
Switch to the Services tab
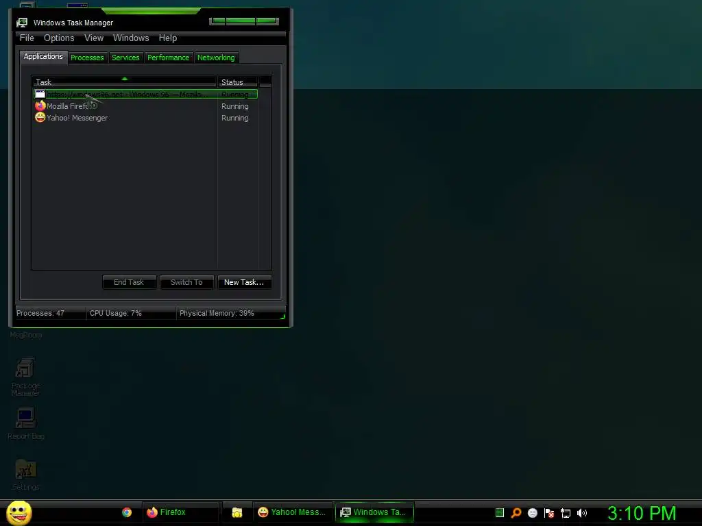(x=126, y=58)
